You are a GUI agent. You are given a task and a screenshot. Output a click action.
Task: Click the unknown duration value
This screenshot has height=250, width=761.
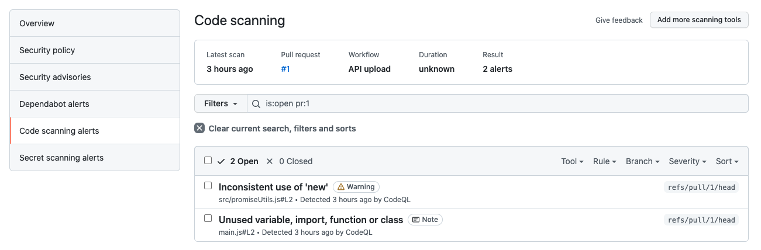tap(436, 69)
